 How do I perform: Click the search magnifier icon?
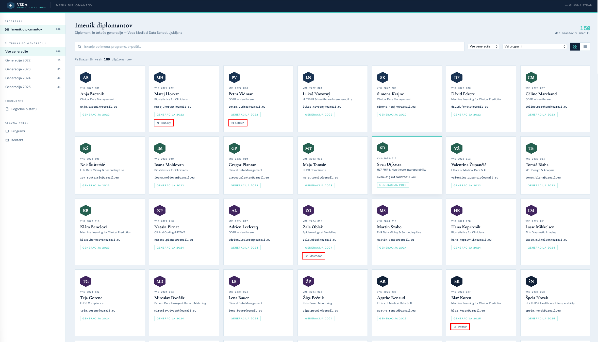pos(80,47)
